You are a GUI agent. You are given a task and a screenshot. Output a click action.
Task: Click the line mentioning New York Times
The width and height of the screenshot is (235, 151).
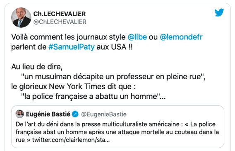pos(74,87)
